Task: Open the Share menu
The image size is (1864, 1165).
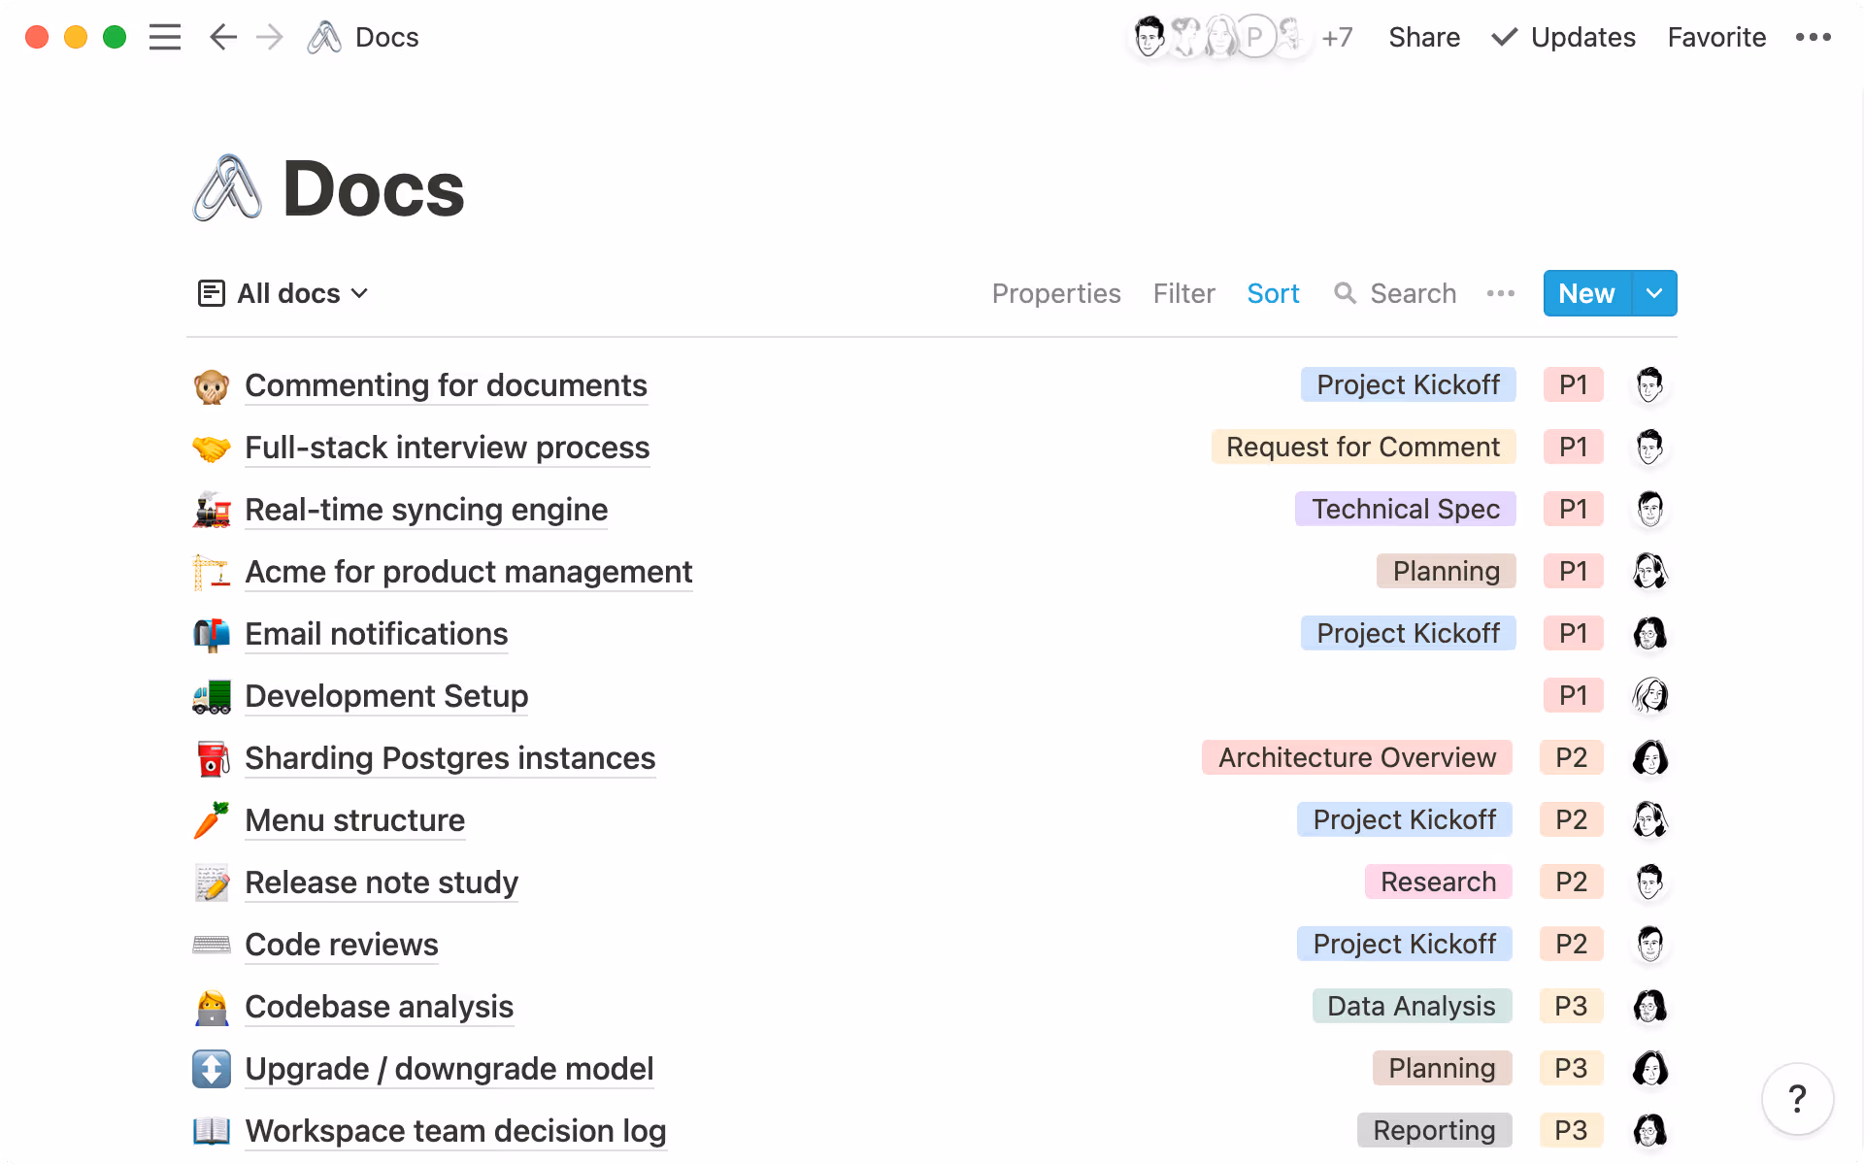Action: [1424, 37]
